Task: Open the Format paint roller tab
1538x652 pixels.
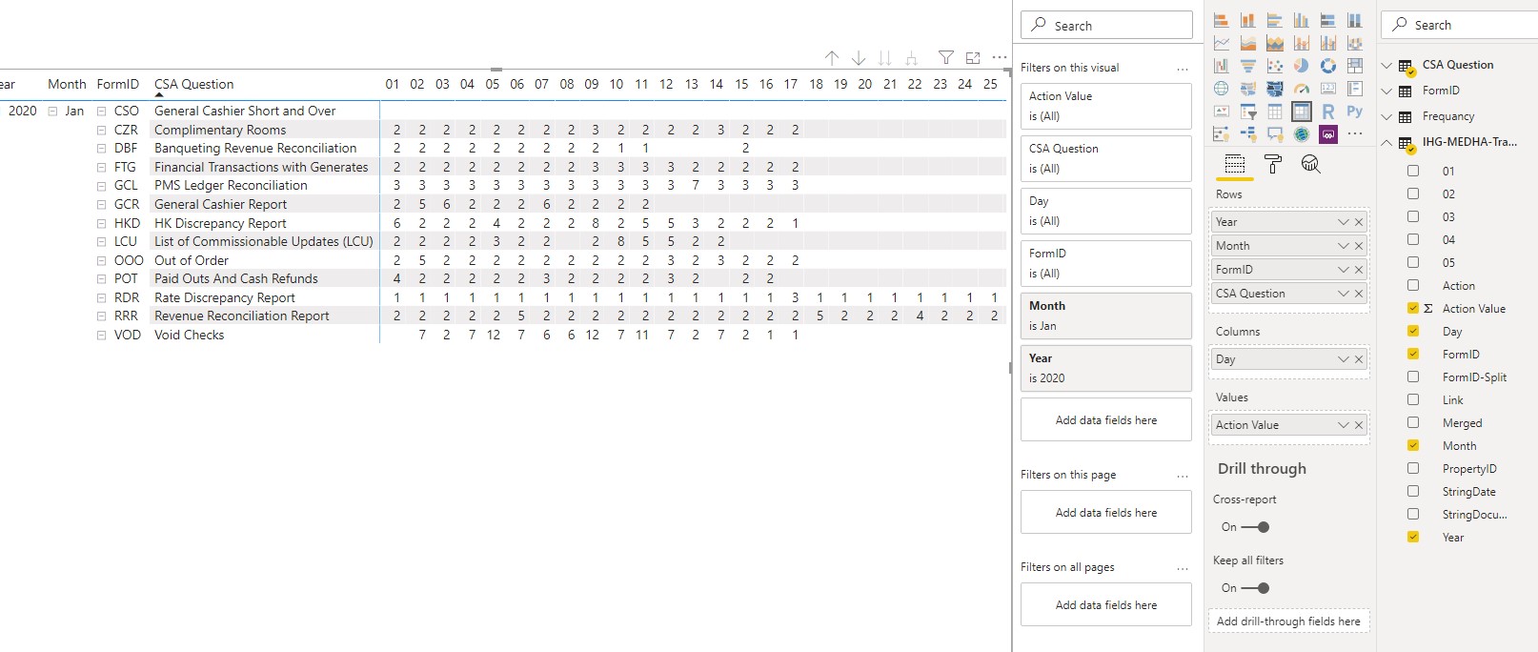Action: tap(1272, 164)
